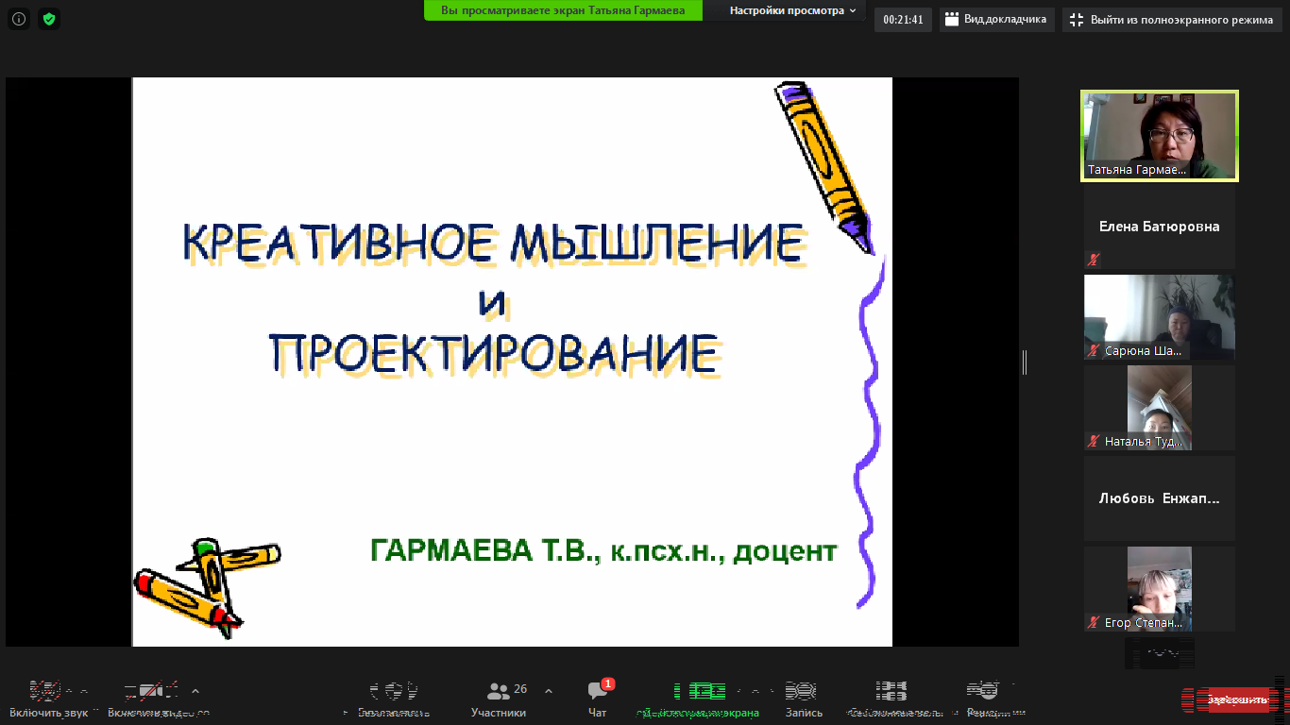Expand the video options arrow
Screen dimensions: 1290x725
pos(195,691)
